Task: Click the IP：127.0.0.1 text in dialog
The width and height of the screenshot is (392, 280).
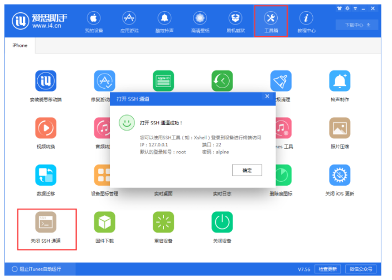Action: click(154, 145)
